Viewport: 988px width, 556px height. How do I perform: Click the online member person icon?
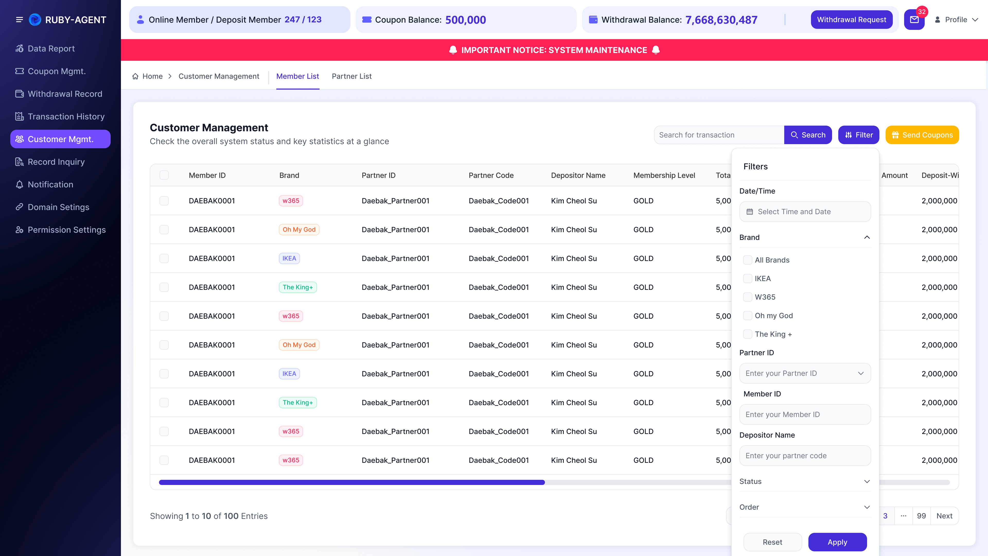[140, 20]
